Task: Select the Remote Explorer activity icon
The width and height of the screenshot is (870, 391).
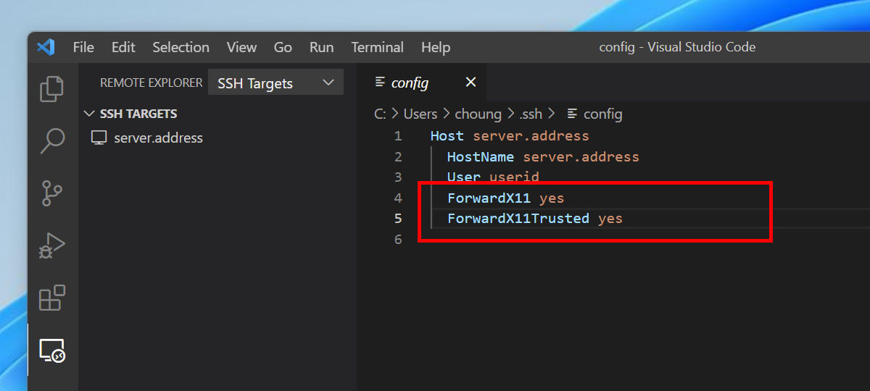Action: (x=52, y=350)
